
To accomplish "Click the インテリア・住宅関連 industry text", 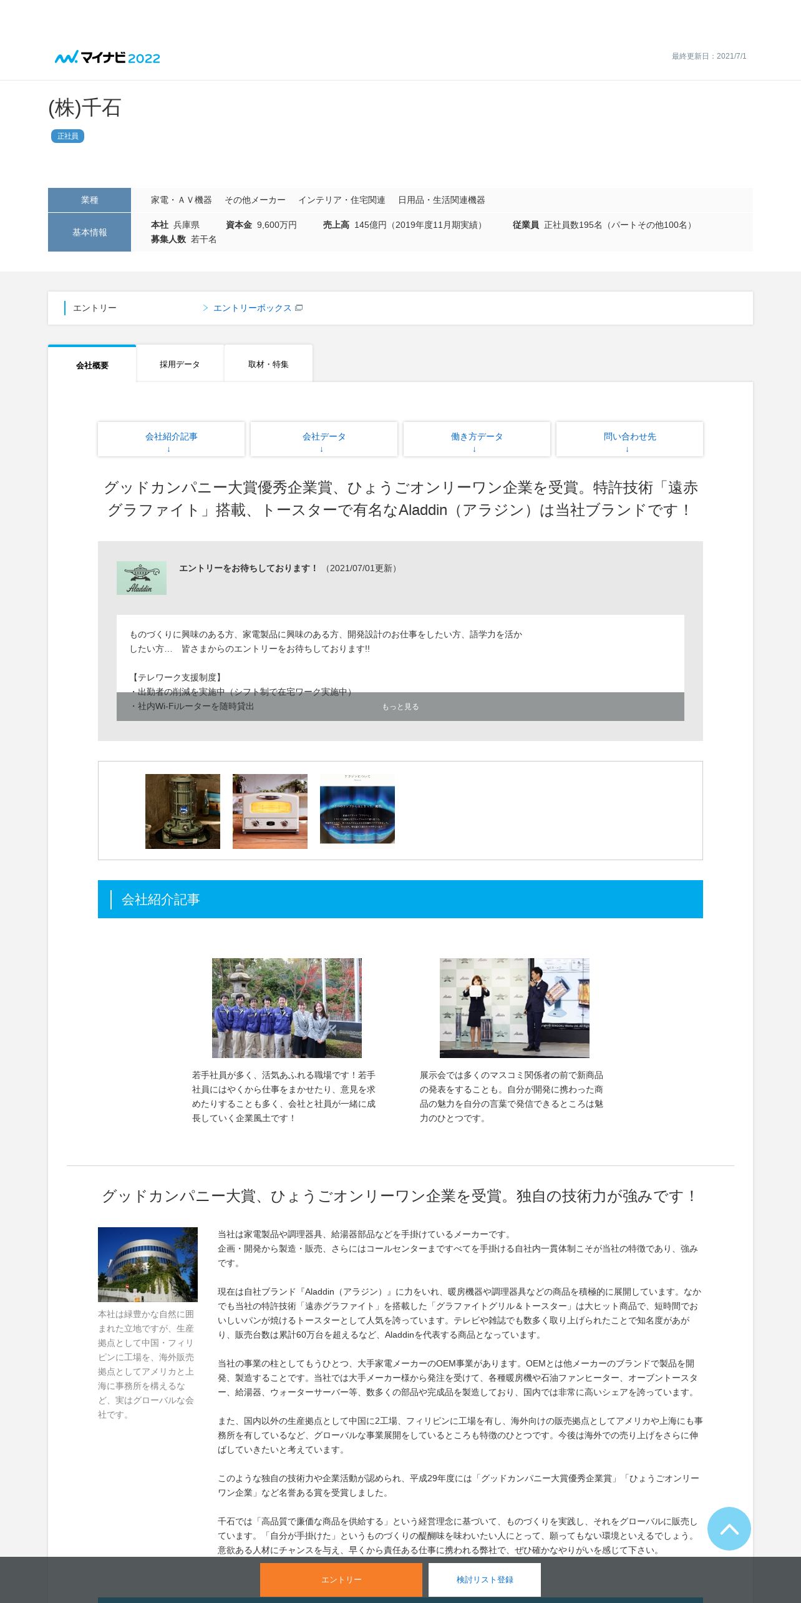I will pos(342,200).
